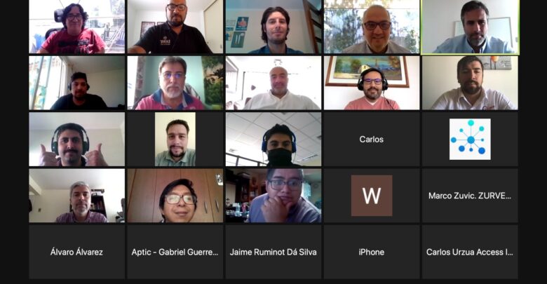The height and width of the screenshot is (284, 547).
Task: Select the Álvaro Álvarez name tile
Action: point(76,252)
